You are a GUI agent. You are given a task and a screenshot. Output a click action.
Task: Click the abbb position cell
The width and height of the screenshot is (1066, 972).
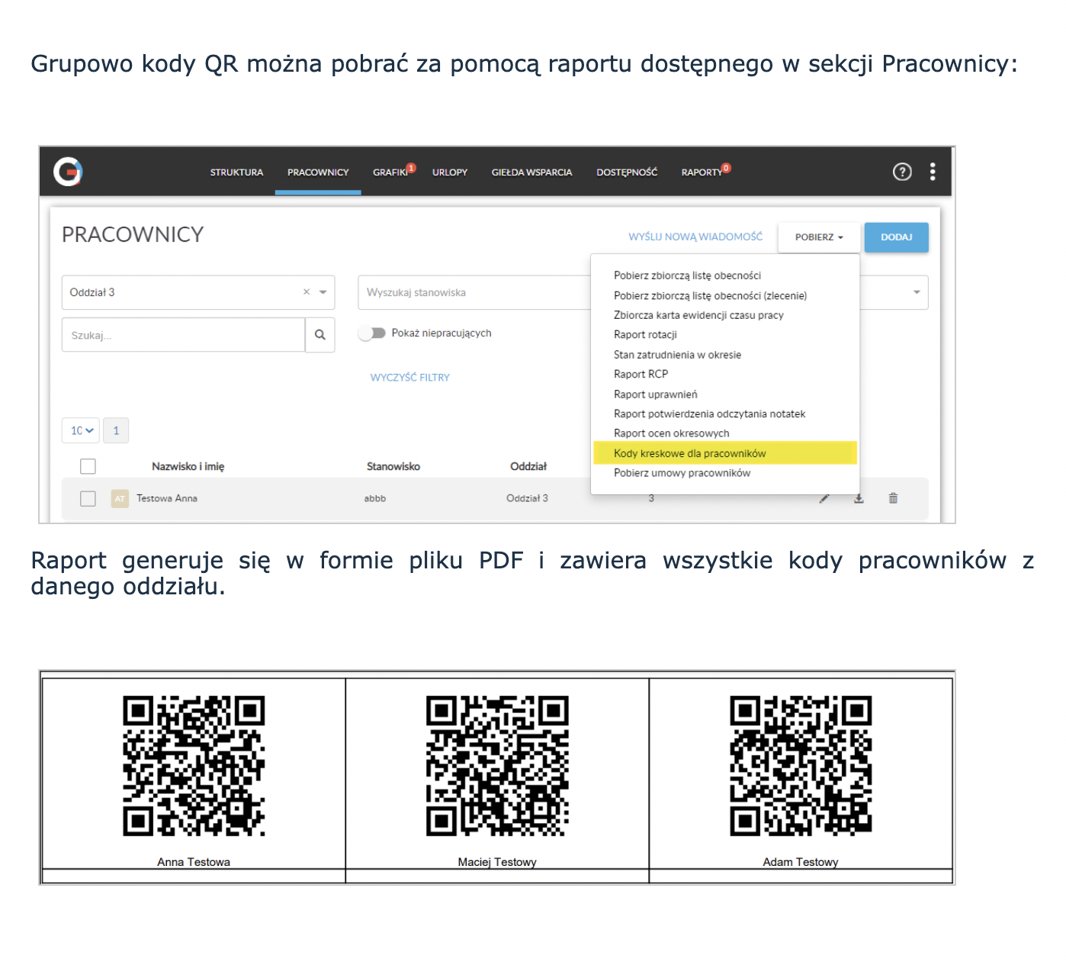pyautogui.click(x=375, y=498)
